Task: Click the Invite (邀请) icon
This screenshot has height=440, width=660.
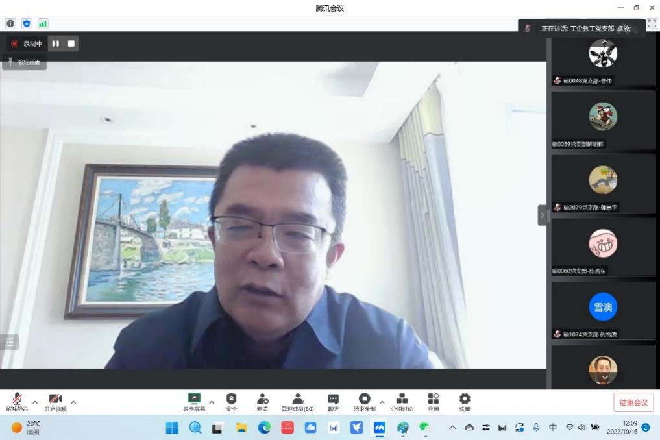Action: [x=262, y=402]
